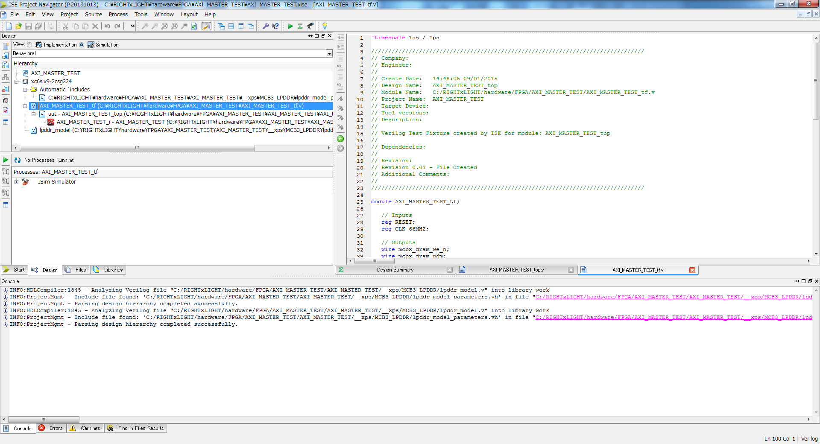
Task: Open the Project menu
Action: point(69,15)
